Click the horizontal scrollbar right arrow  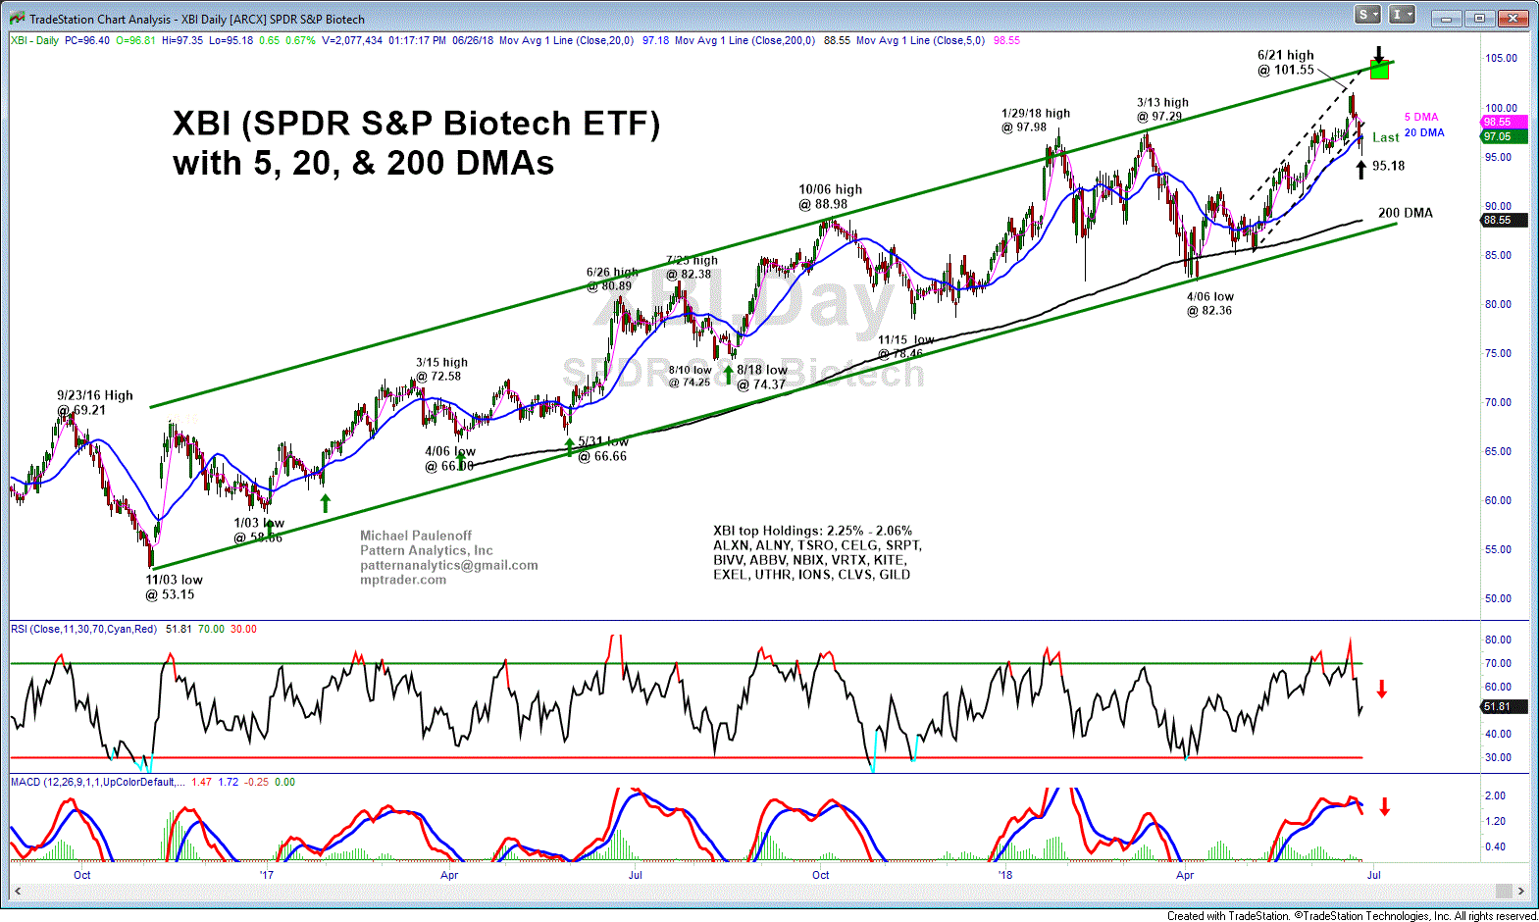(x=1521, y=891)
